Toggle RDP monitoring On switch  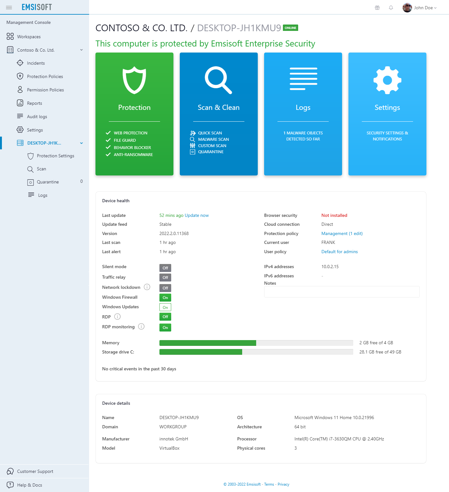click(165, 327)
